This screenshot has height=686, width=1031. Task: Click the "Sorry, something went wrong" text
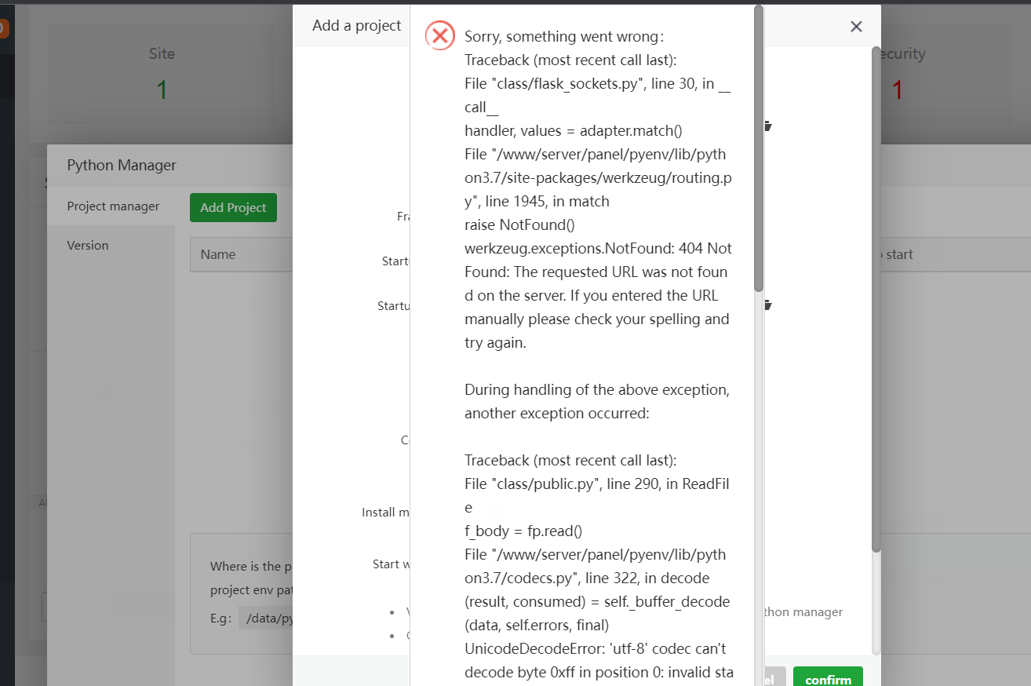coord(564,37)
